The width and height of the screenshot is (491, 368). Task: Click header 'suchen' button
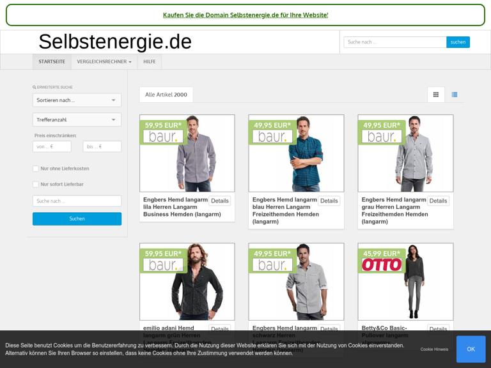[x=458, y=42]
